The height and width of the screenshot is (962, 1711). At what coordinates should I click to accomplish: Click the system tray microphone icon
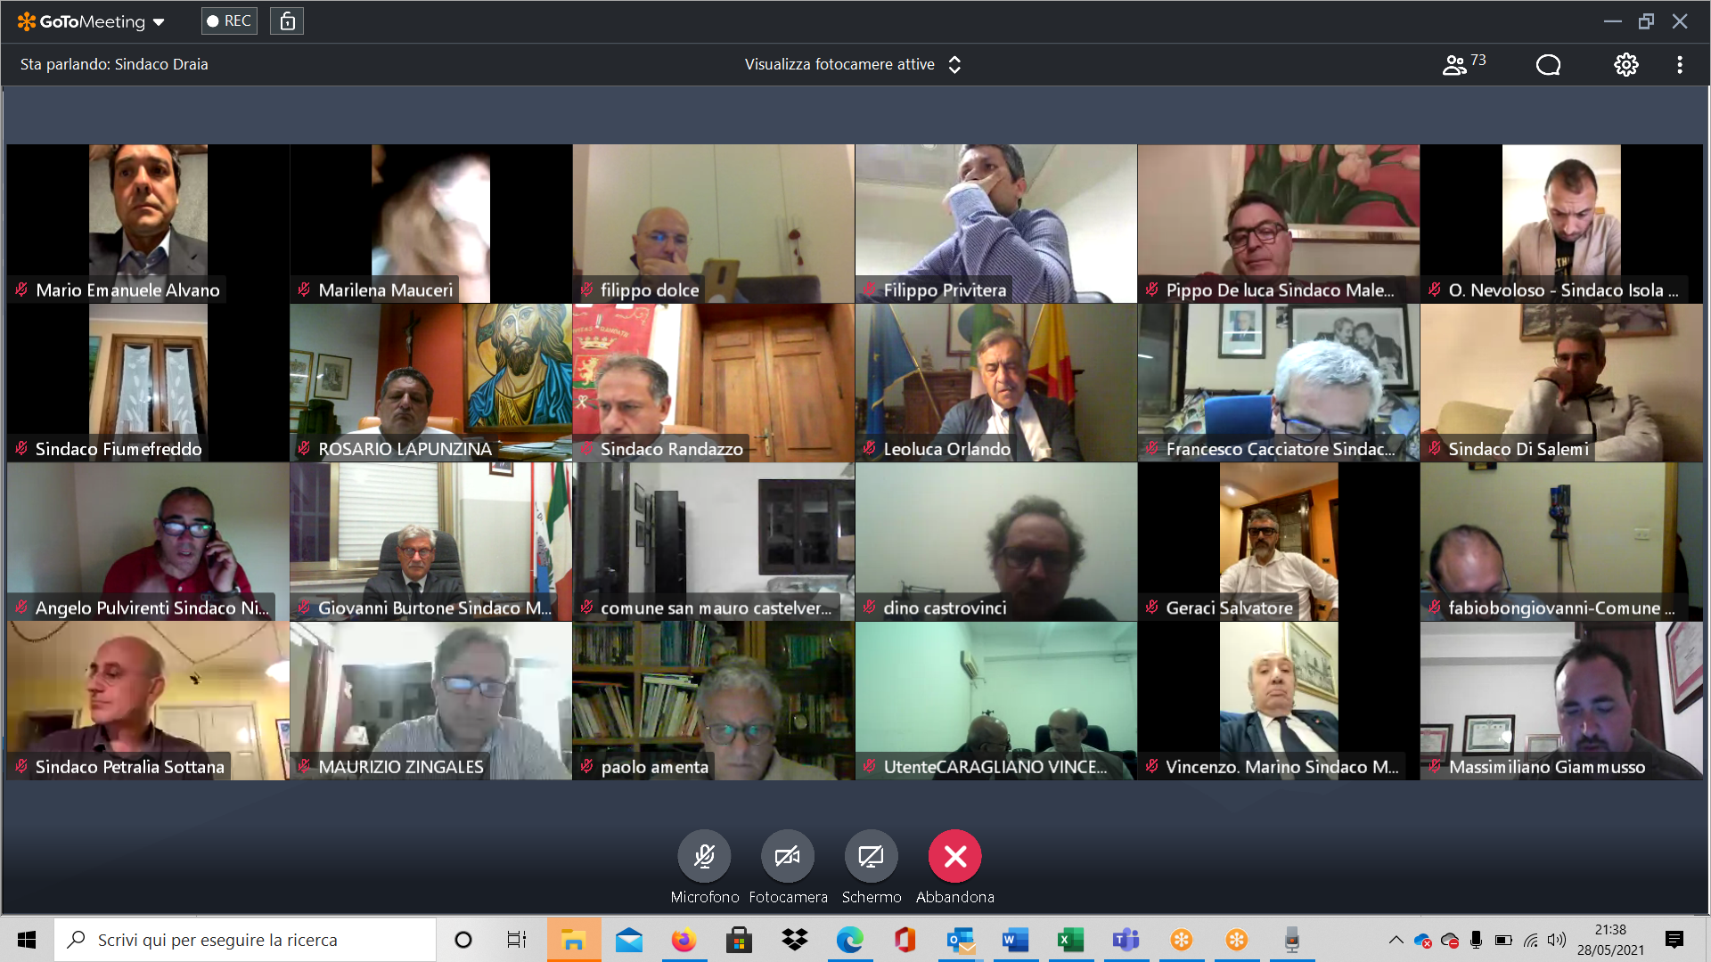coord(1476,940)
